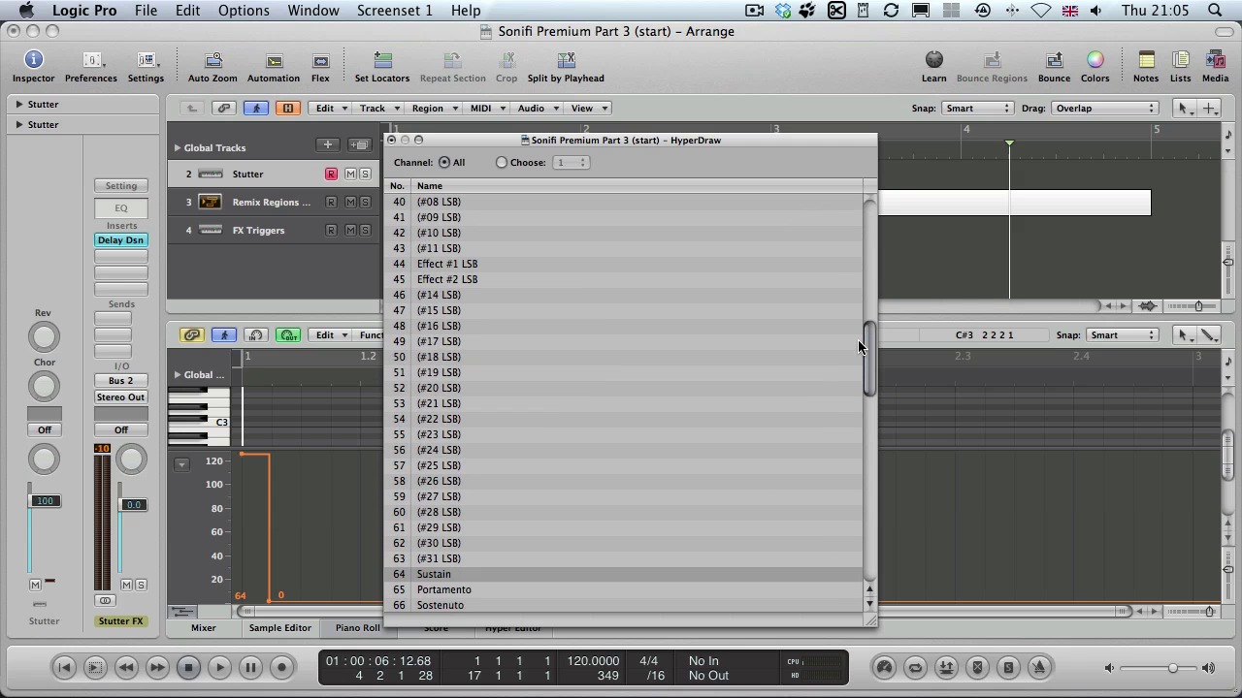
Task: Click the Stop transport button
Action: coord(188,667)
